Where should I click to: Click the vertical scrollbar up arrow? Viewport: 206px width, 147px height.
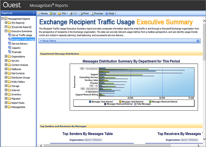204,21
